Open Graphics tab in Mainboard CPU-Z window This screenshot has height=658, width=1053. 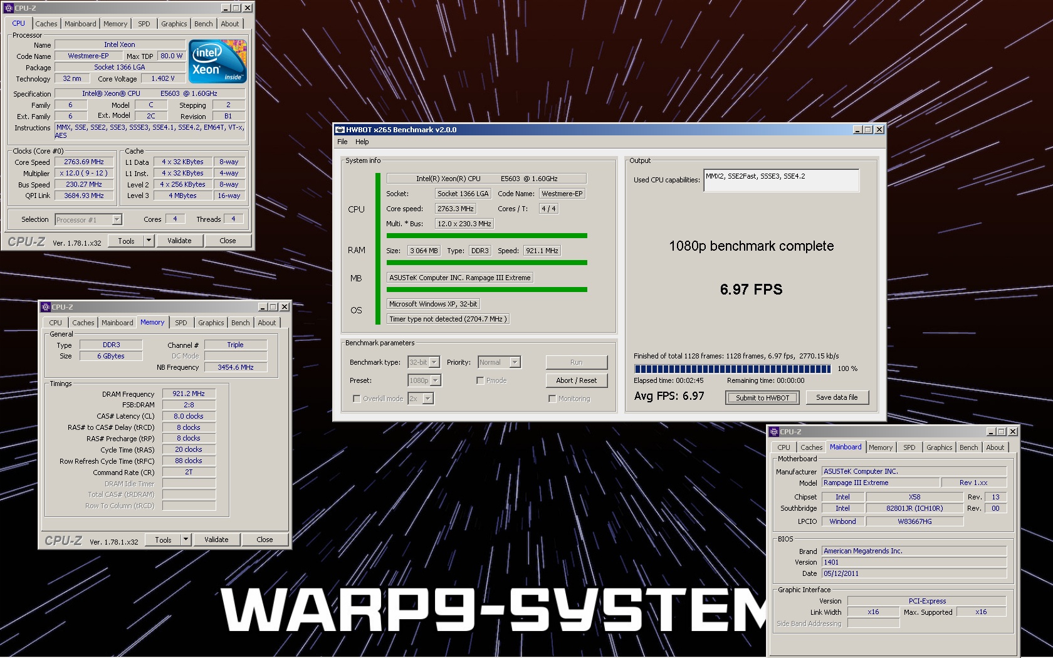[x=939, y=447]
